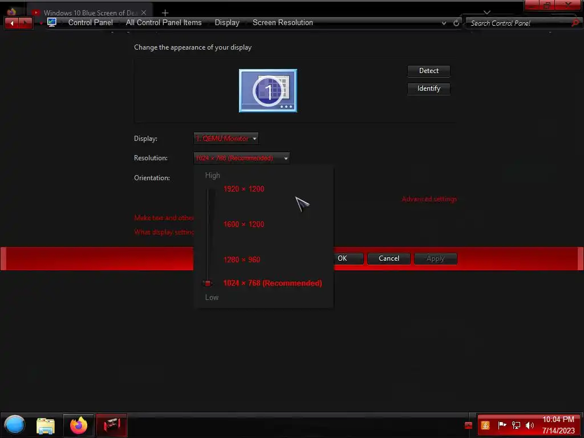Viewport: 584px width, 438px height.
Task: Click the refresh icon beside address bar
Action: [x=456, y=23]
